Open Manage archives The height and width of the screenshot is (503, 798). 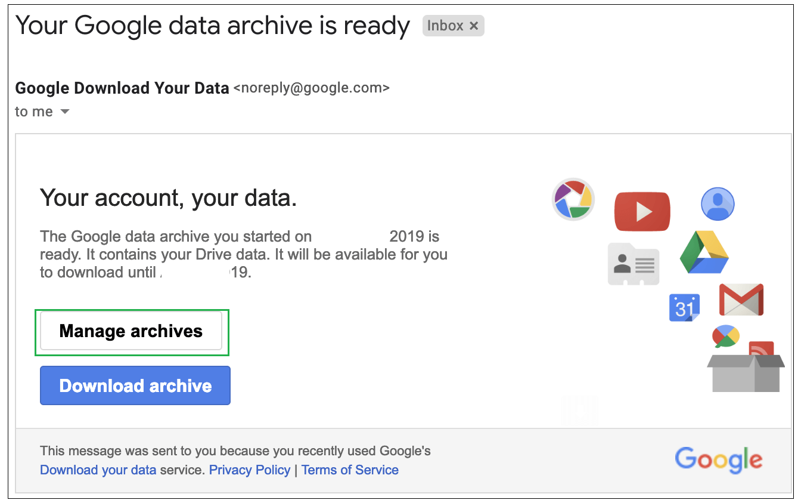131,331
